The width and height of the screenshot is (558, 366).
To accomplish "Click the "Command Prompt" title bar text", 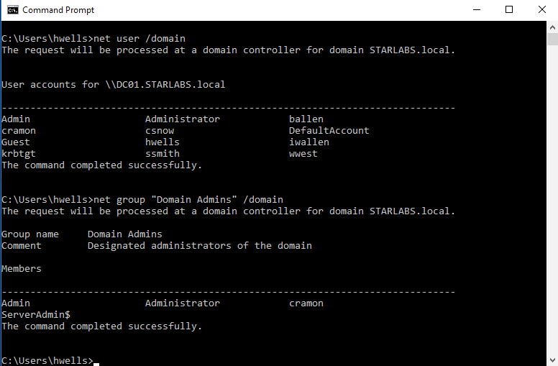I will (58, 10).
